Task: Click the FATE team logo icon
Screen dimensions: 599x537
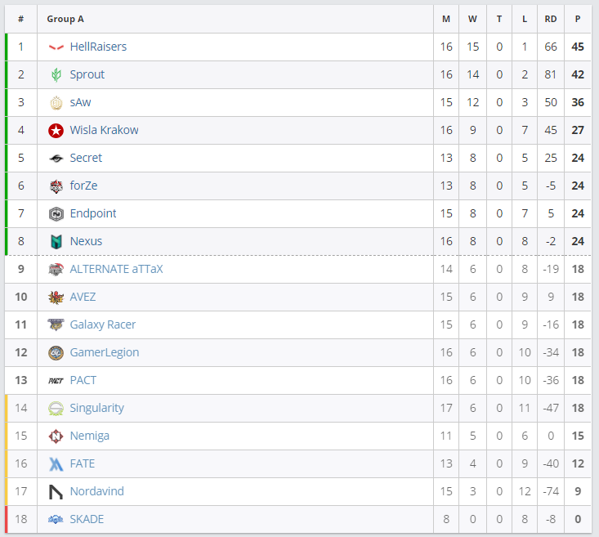Action: (56, 464)
